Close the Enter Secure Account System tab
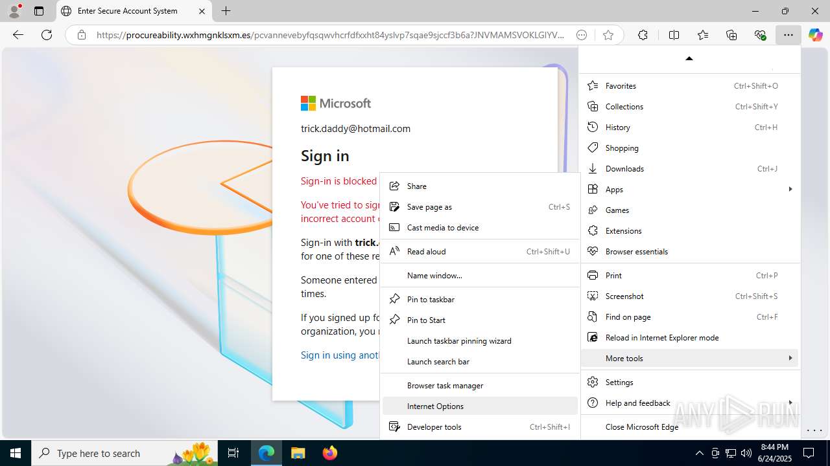This screenshot has width=830, height=466. pyautogui.click(x=202, y=11)
